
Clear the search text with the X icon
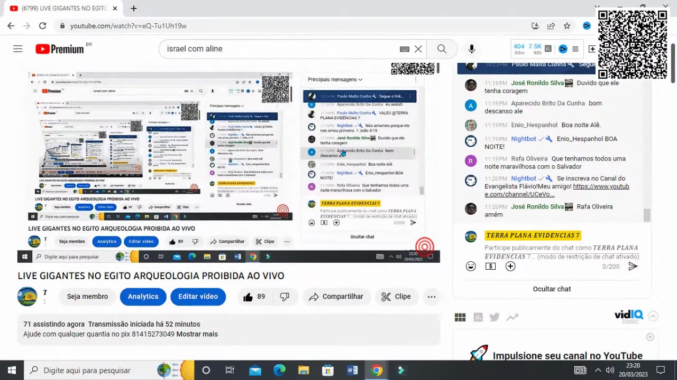click(x=418, y=49)
